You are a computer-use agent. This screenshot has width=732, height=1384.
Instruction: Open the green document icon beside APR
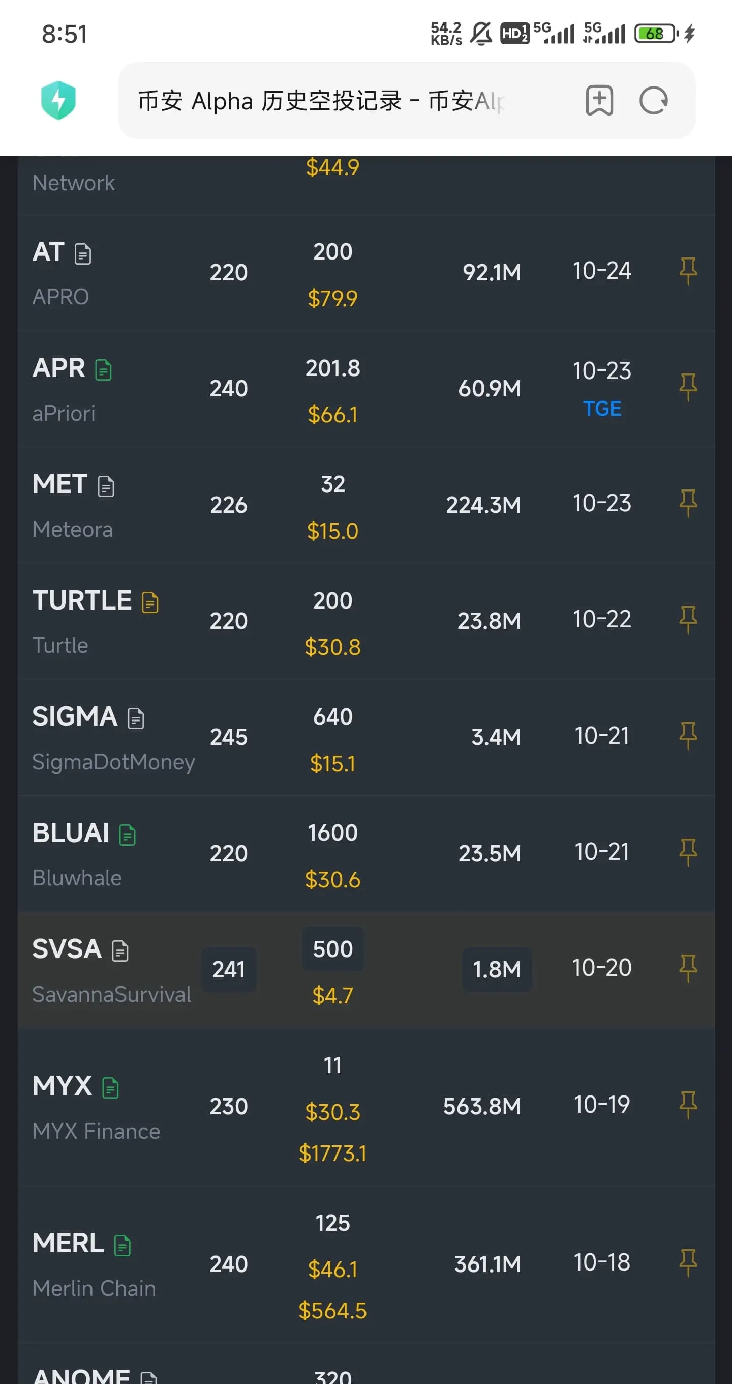(104, 370)
